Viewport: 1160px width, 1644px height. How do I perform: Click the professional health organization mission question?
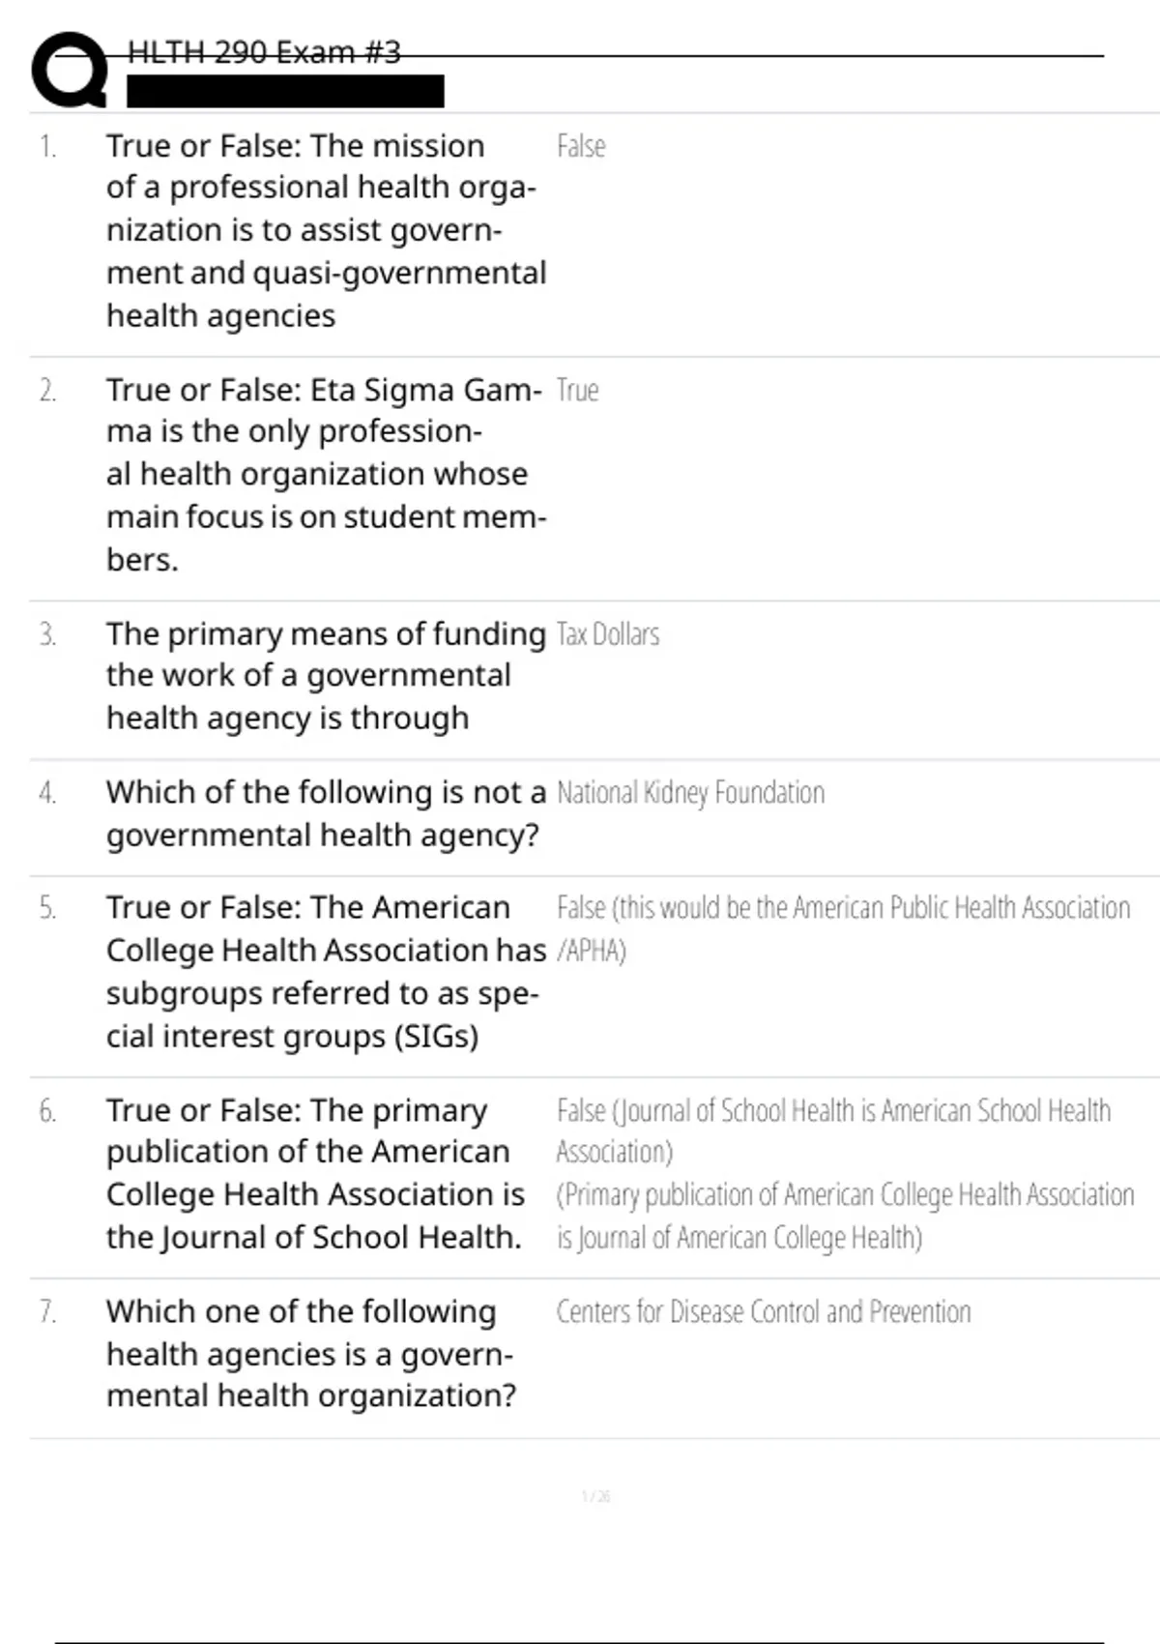point(325,230)
